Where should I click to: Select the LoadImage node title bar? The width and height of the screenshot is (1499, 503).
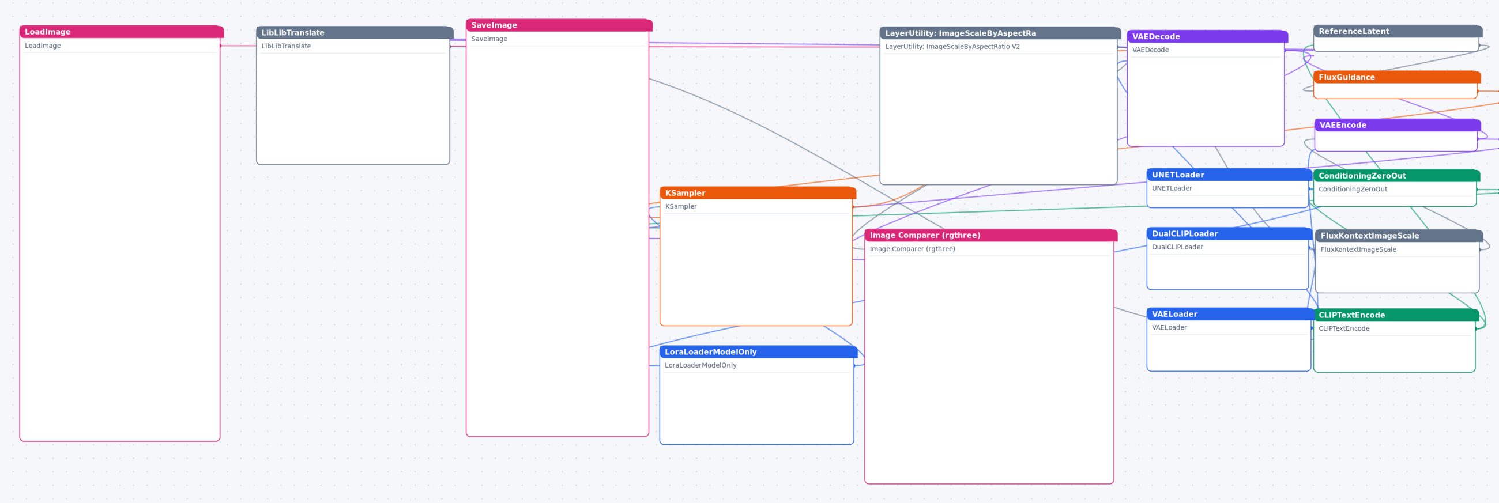(x=122, y=32)
